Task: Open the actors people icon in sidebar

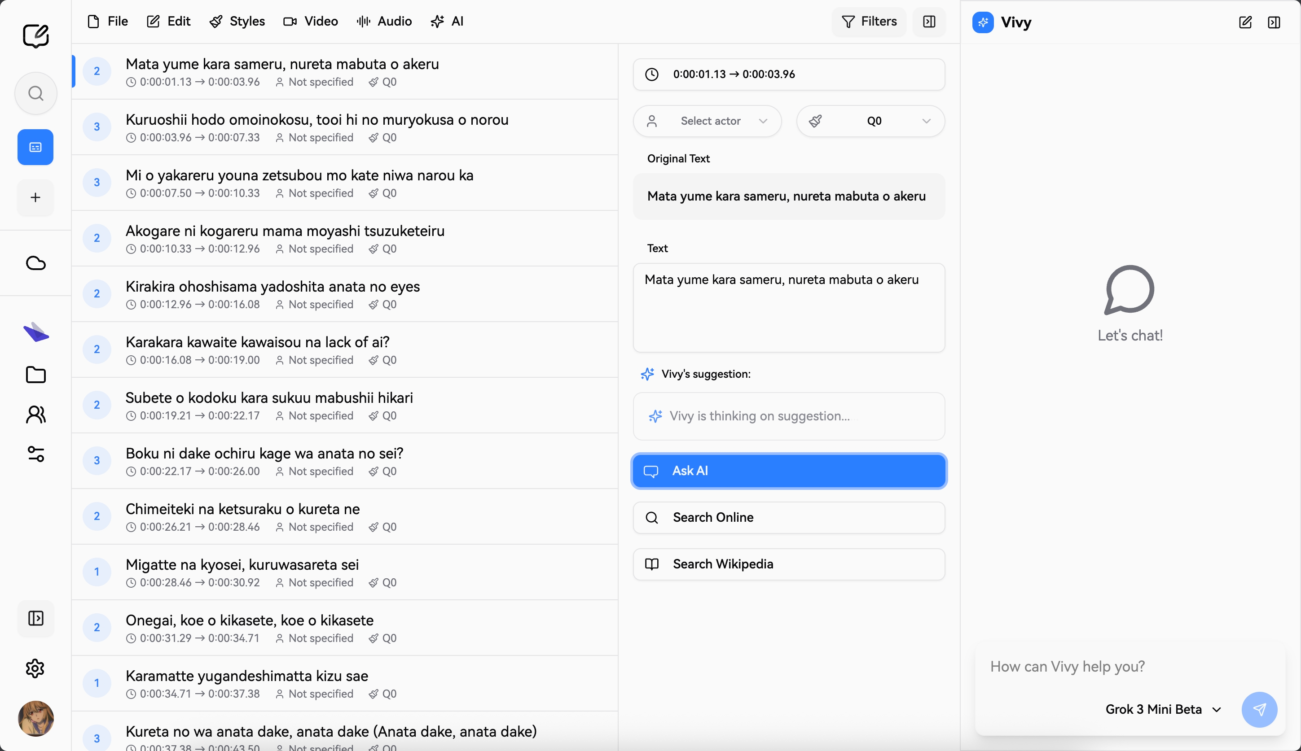Action: [x=35, y=414]
